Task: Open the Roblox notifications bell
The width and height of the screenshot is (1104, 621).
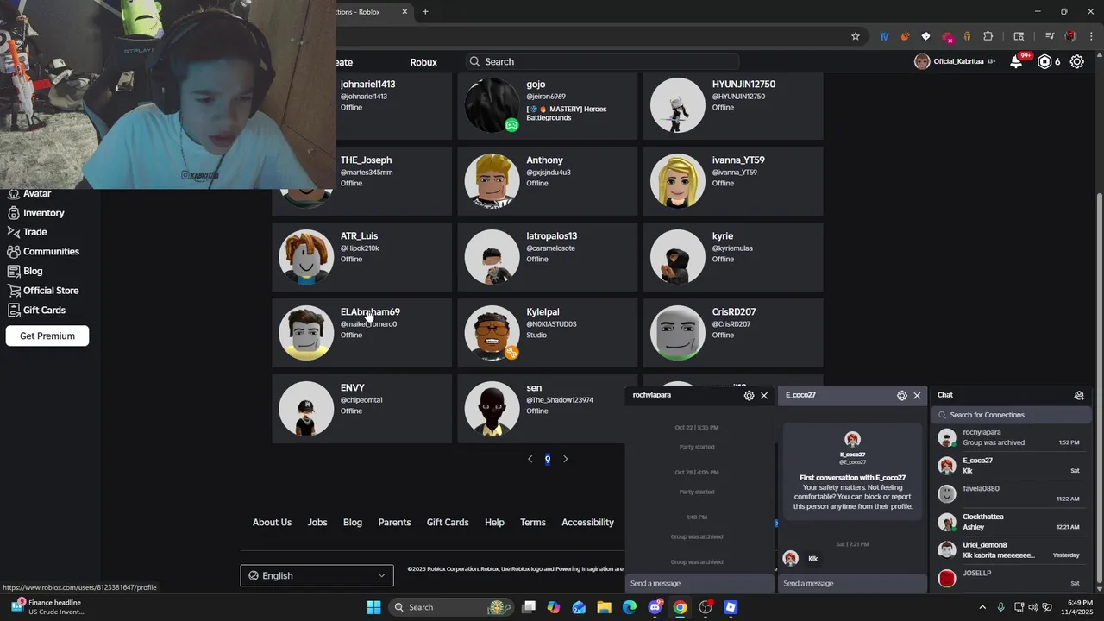Action: pyautogui.click(x=1016, y=62)
